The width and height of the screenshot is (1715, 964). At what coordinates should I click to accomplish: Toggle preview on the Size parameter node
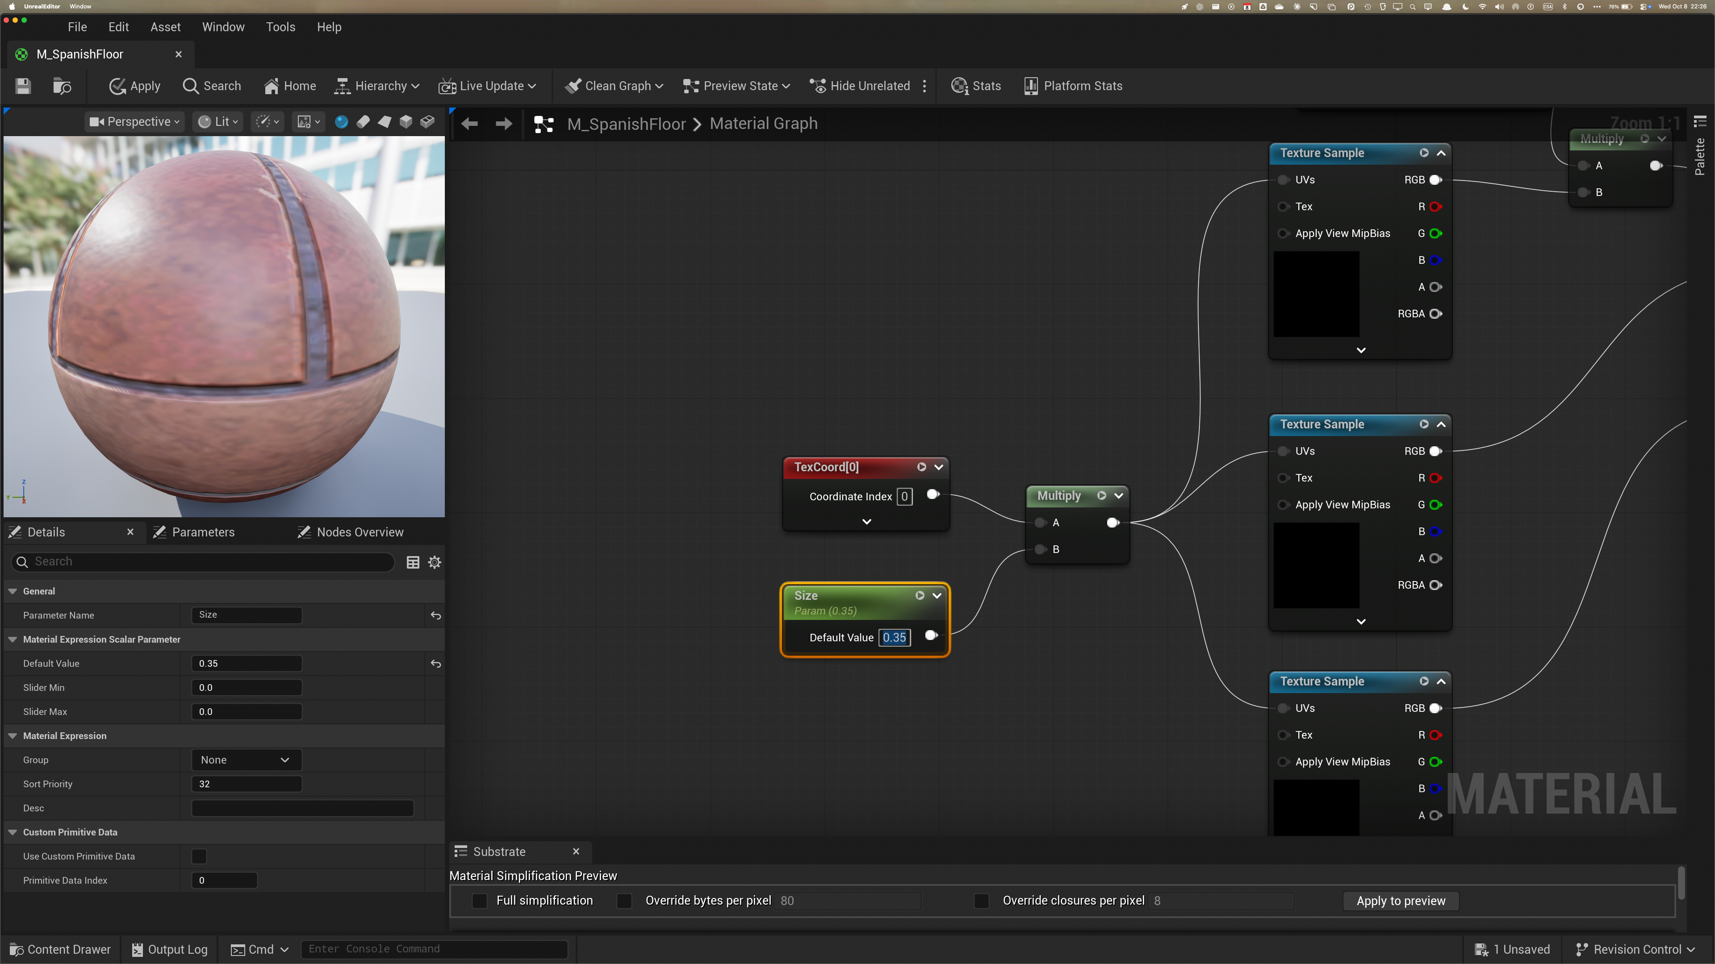[920, 595]
